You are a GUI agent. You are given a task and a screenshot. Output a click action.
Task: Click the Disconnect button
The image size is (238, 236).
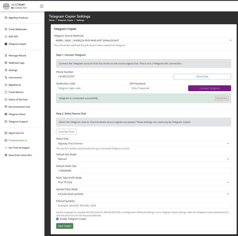click(x=222, y=98)
